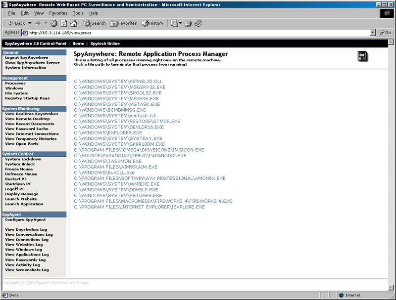
Task: Terminate the FIREWORKS 4.EXE process
Action: (x=153, y=201)
